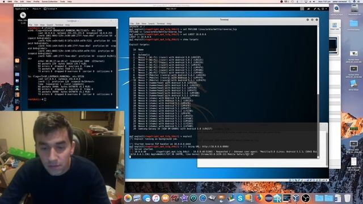Screen dimensions: 363x204
Task: Click top orange icon in Kali sidebar dock
Action: [17, 61]
